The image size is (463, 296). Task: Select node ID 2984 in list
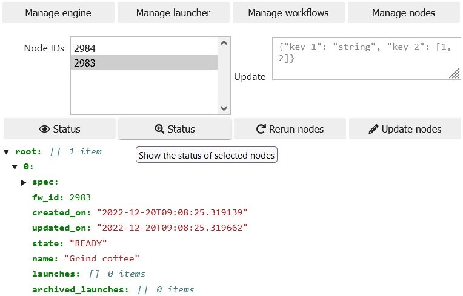coord(144,48)
